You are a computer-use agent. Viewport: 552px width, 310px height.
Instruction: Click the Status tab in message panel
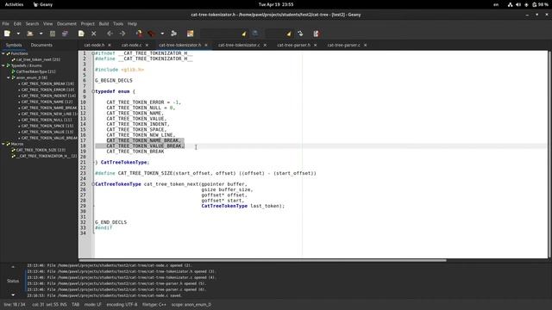13,281
